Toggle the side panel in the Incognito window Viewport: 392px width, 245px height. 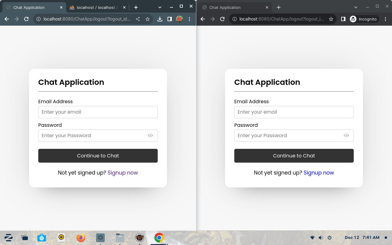pyautogui.click(x=343, y=19)
